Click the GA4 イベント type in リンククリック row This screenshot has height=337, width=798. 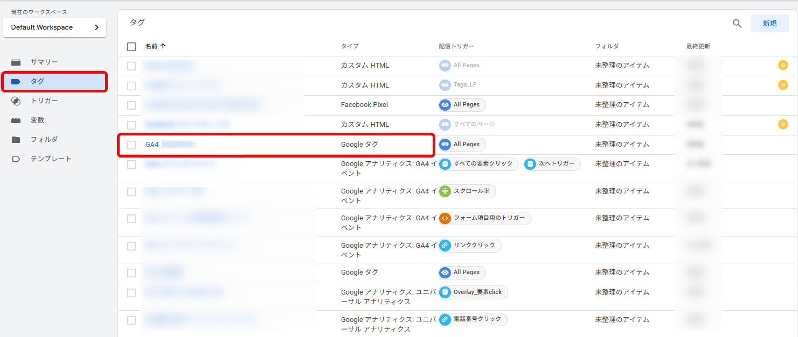click(388, 250)
